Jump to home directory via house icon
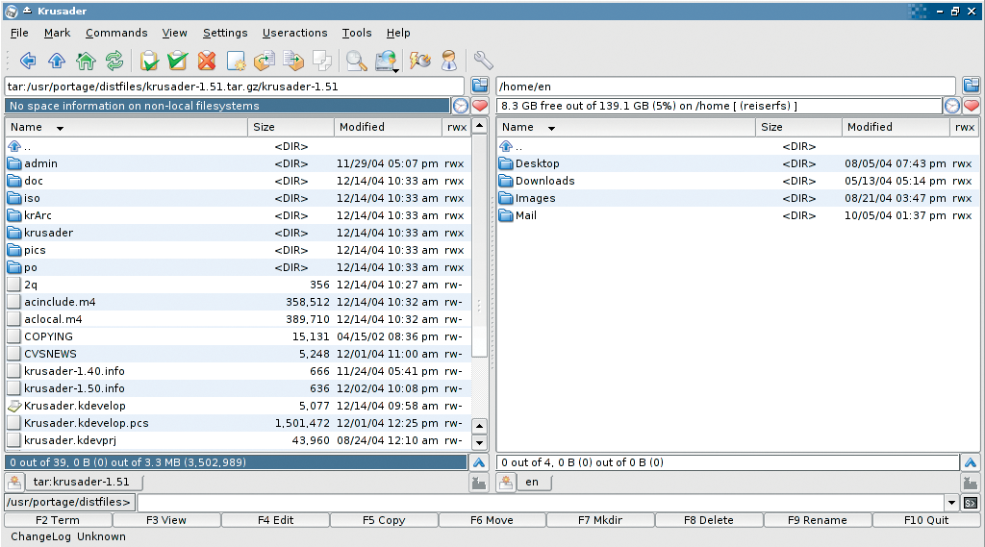 click(86, 61)
